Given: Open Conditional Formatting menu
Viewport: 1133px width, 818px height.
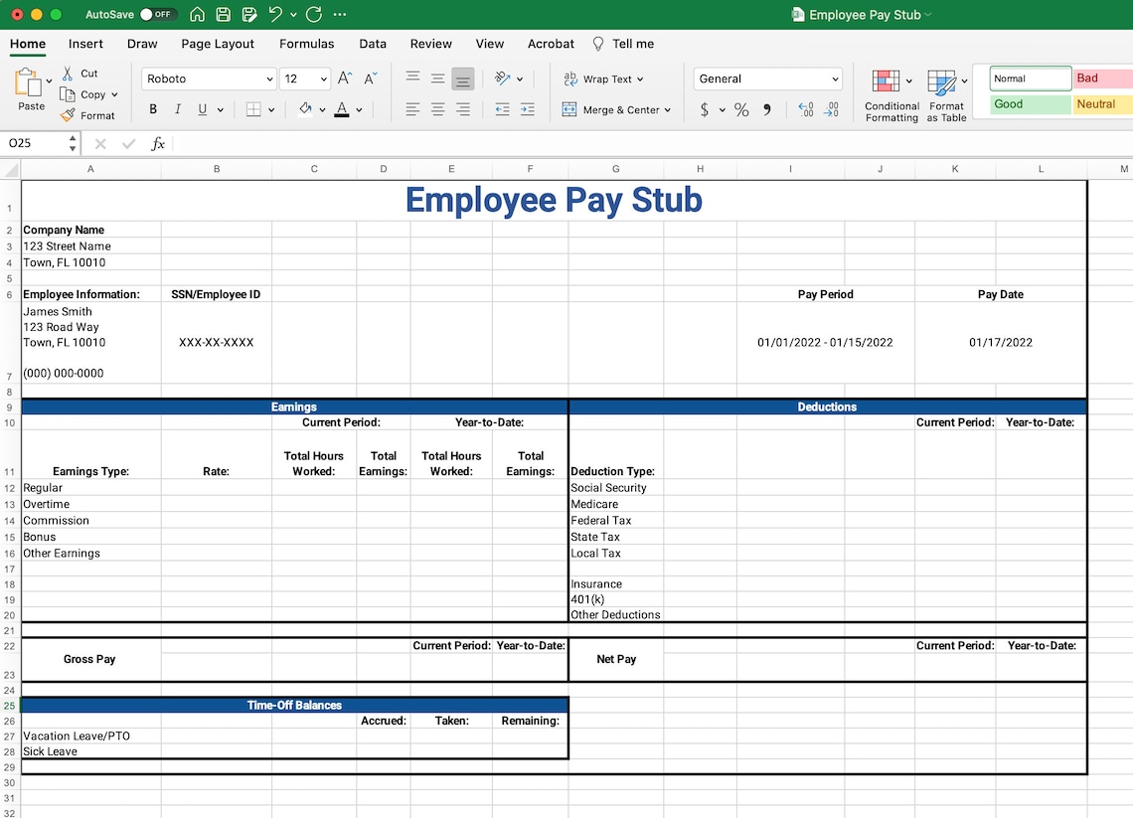Looking at the screenshot, I should [891, 95].
